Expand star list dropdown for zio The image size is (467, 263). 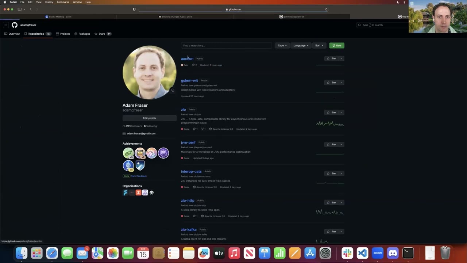coord(341,113)
